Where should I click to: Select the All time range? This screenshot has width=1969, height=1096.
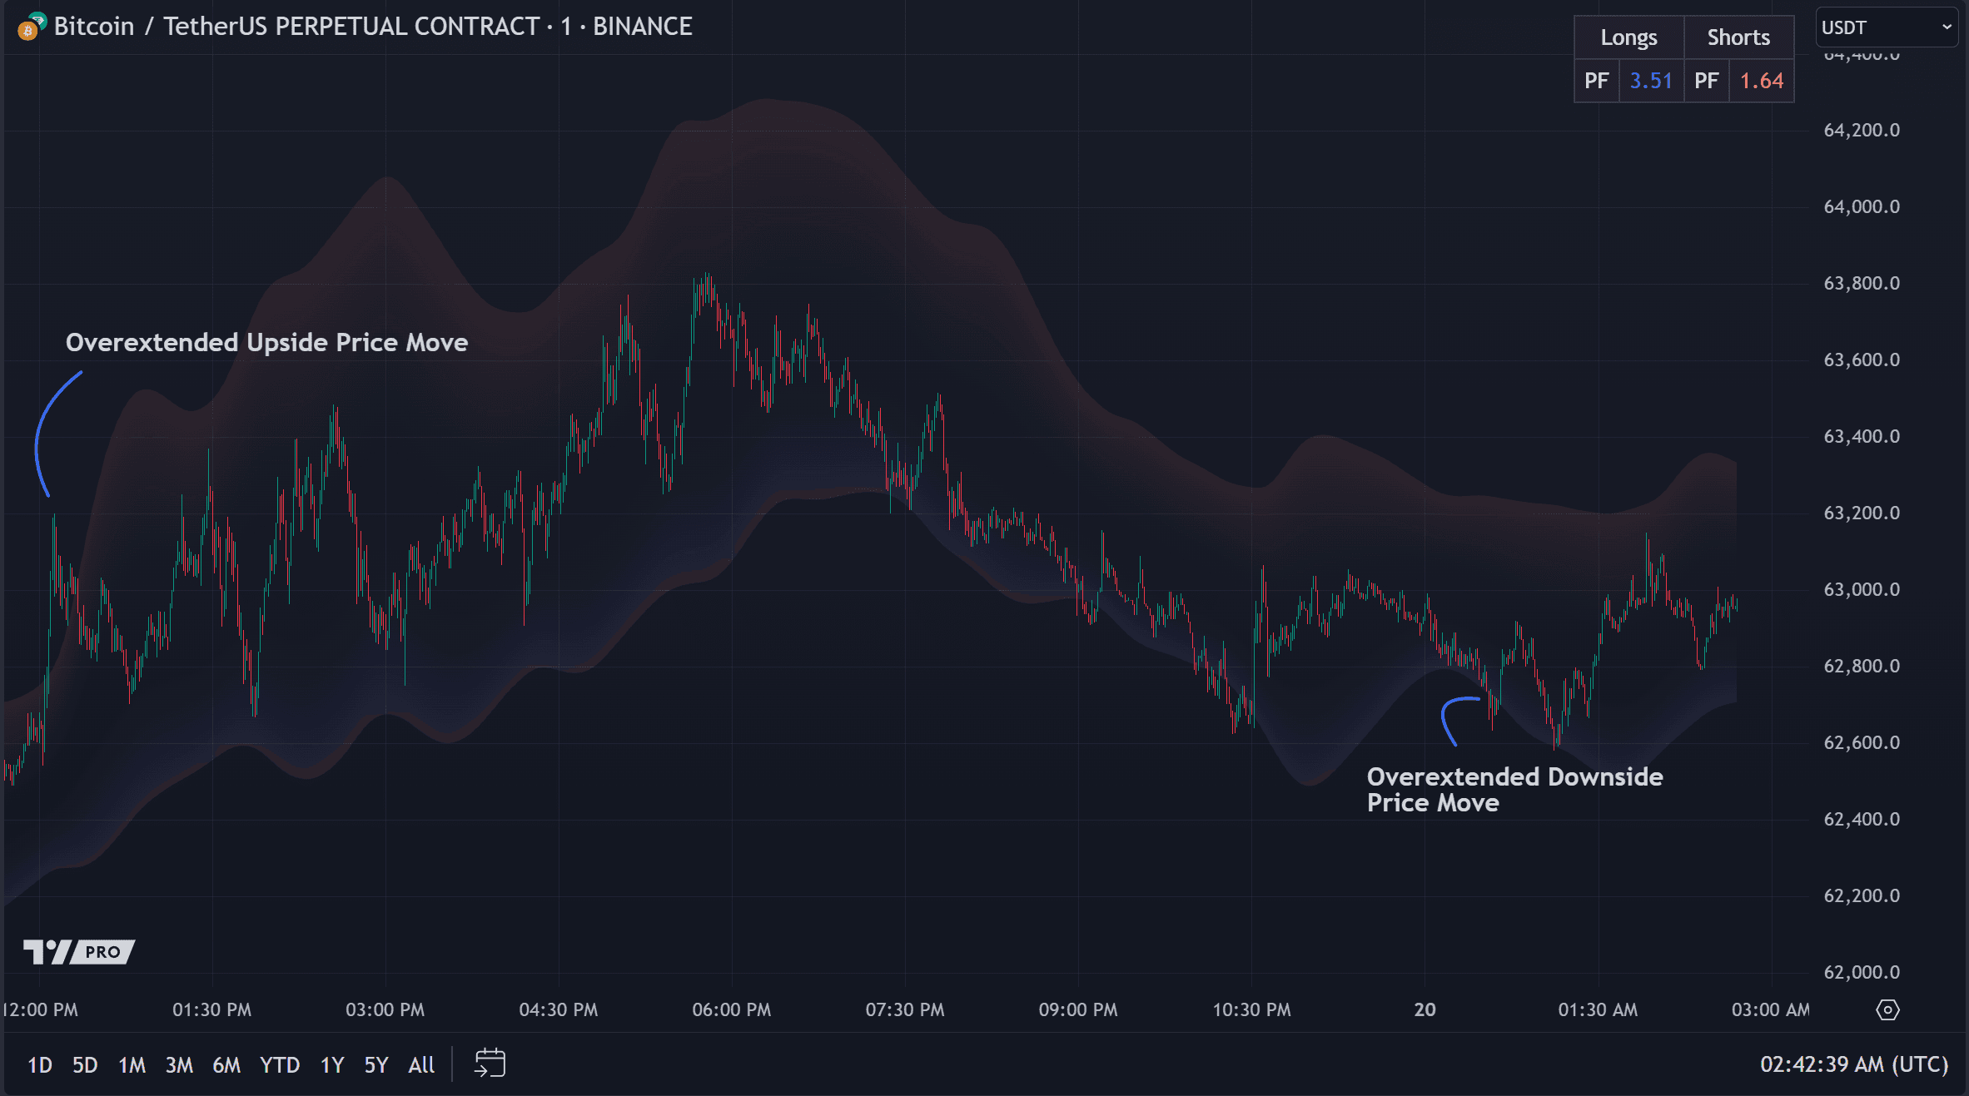coord(421,1064)
